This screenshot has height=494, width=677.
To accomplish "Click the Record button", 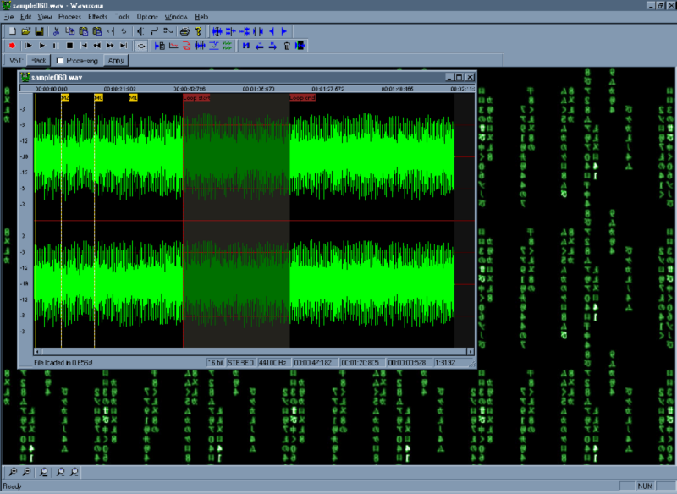I will (x=11, y=46).
